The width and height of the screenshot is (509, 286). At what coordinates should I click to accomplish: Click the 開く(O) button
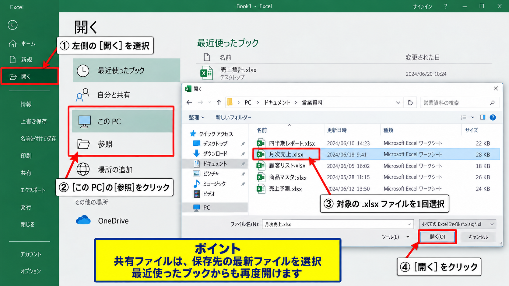[437, 237]
